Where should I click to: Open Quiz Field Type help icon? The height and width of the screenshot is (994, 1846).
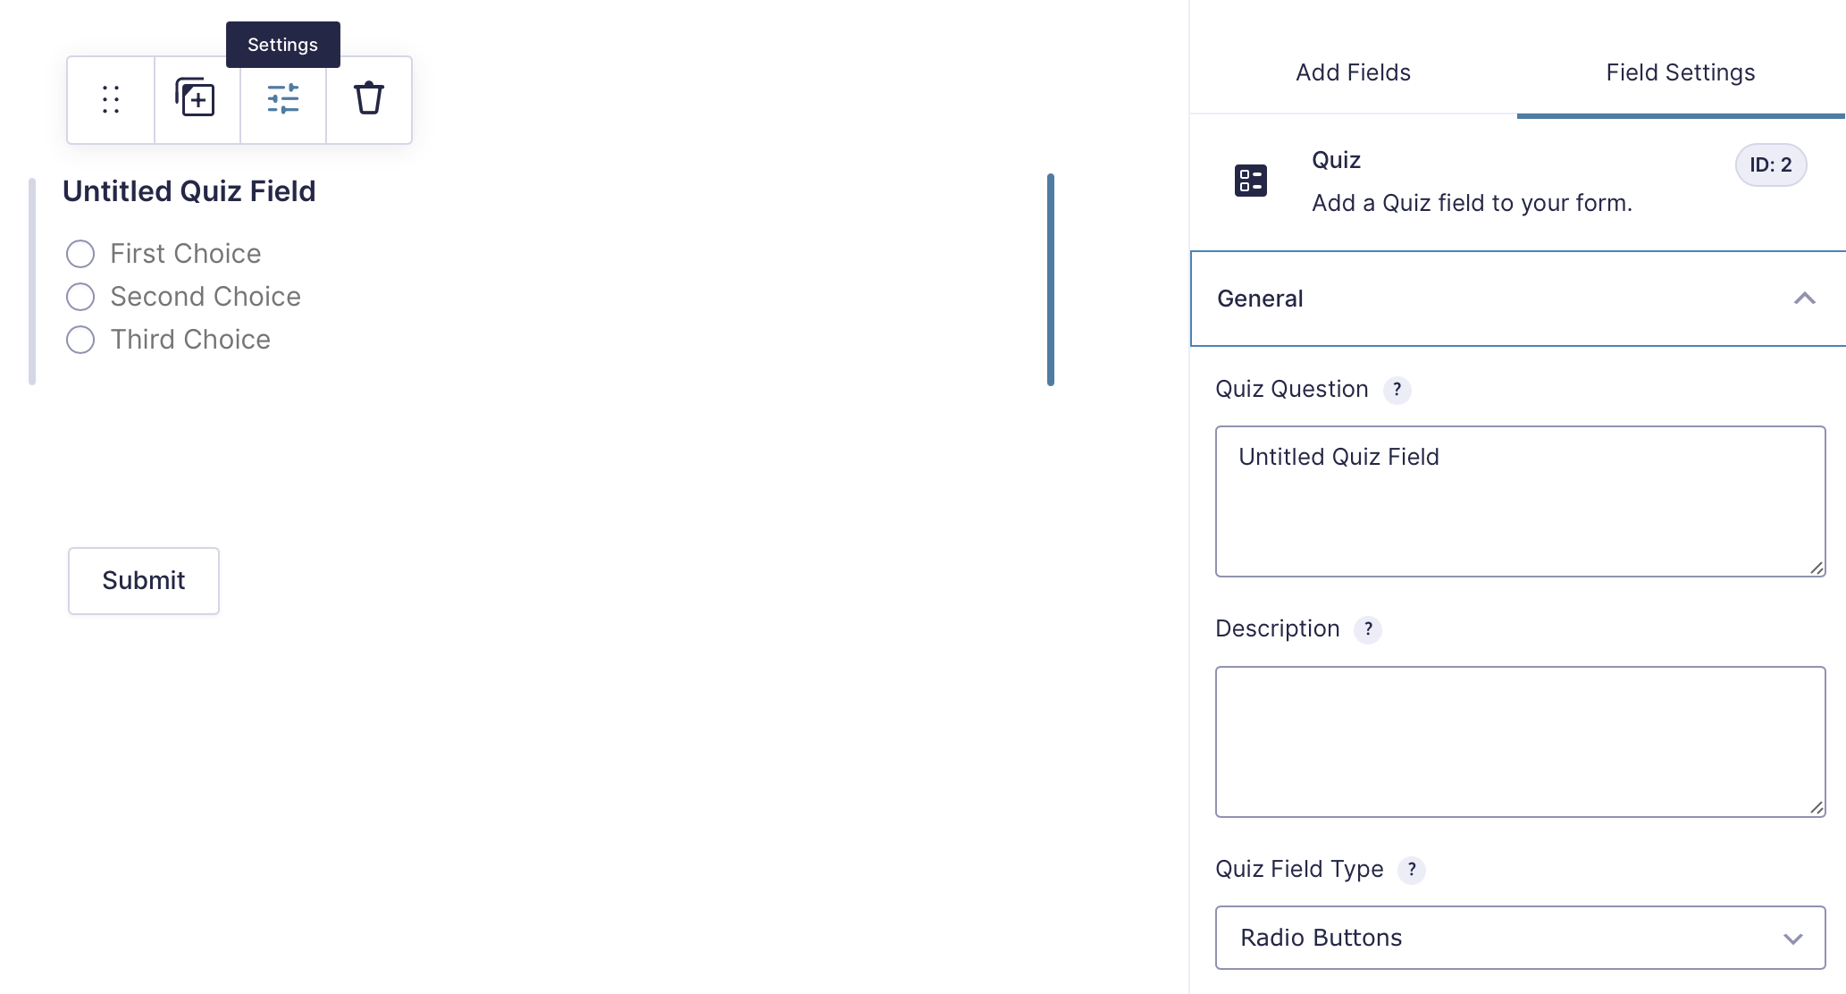click(1412, 870)
